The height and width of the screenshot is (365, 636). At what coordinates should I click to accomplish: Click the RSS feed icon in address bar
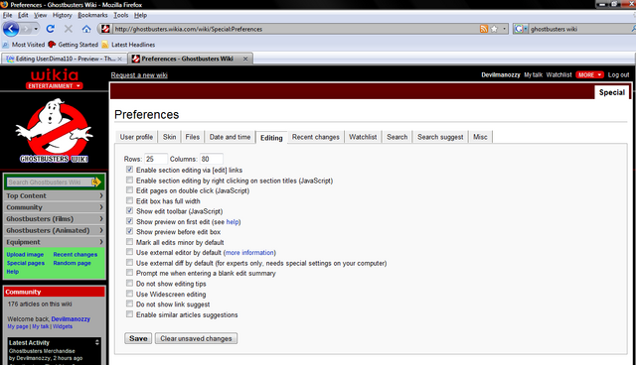pyautogui.click(x=484, y=29)
